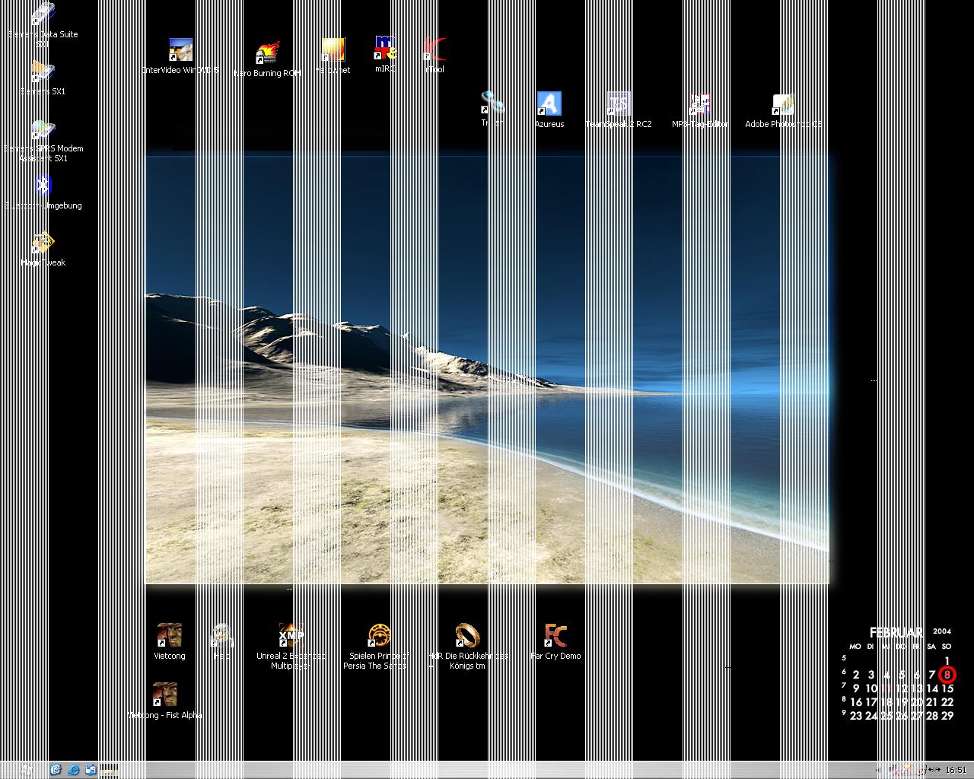Open the Siemens Data Suite SX1 icon
This screenshot has width=974, height=779.
tap(43, 15)
